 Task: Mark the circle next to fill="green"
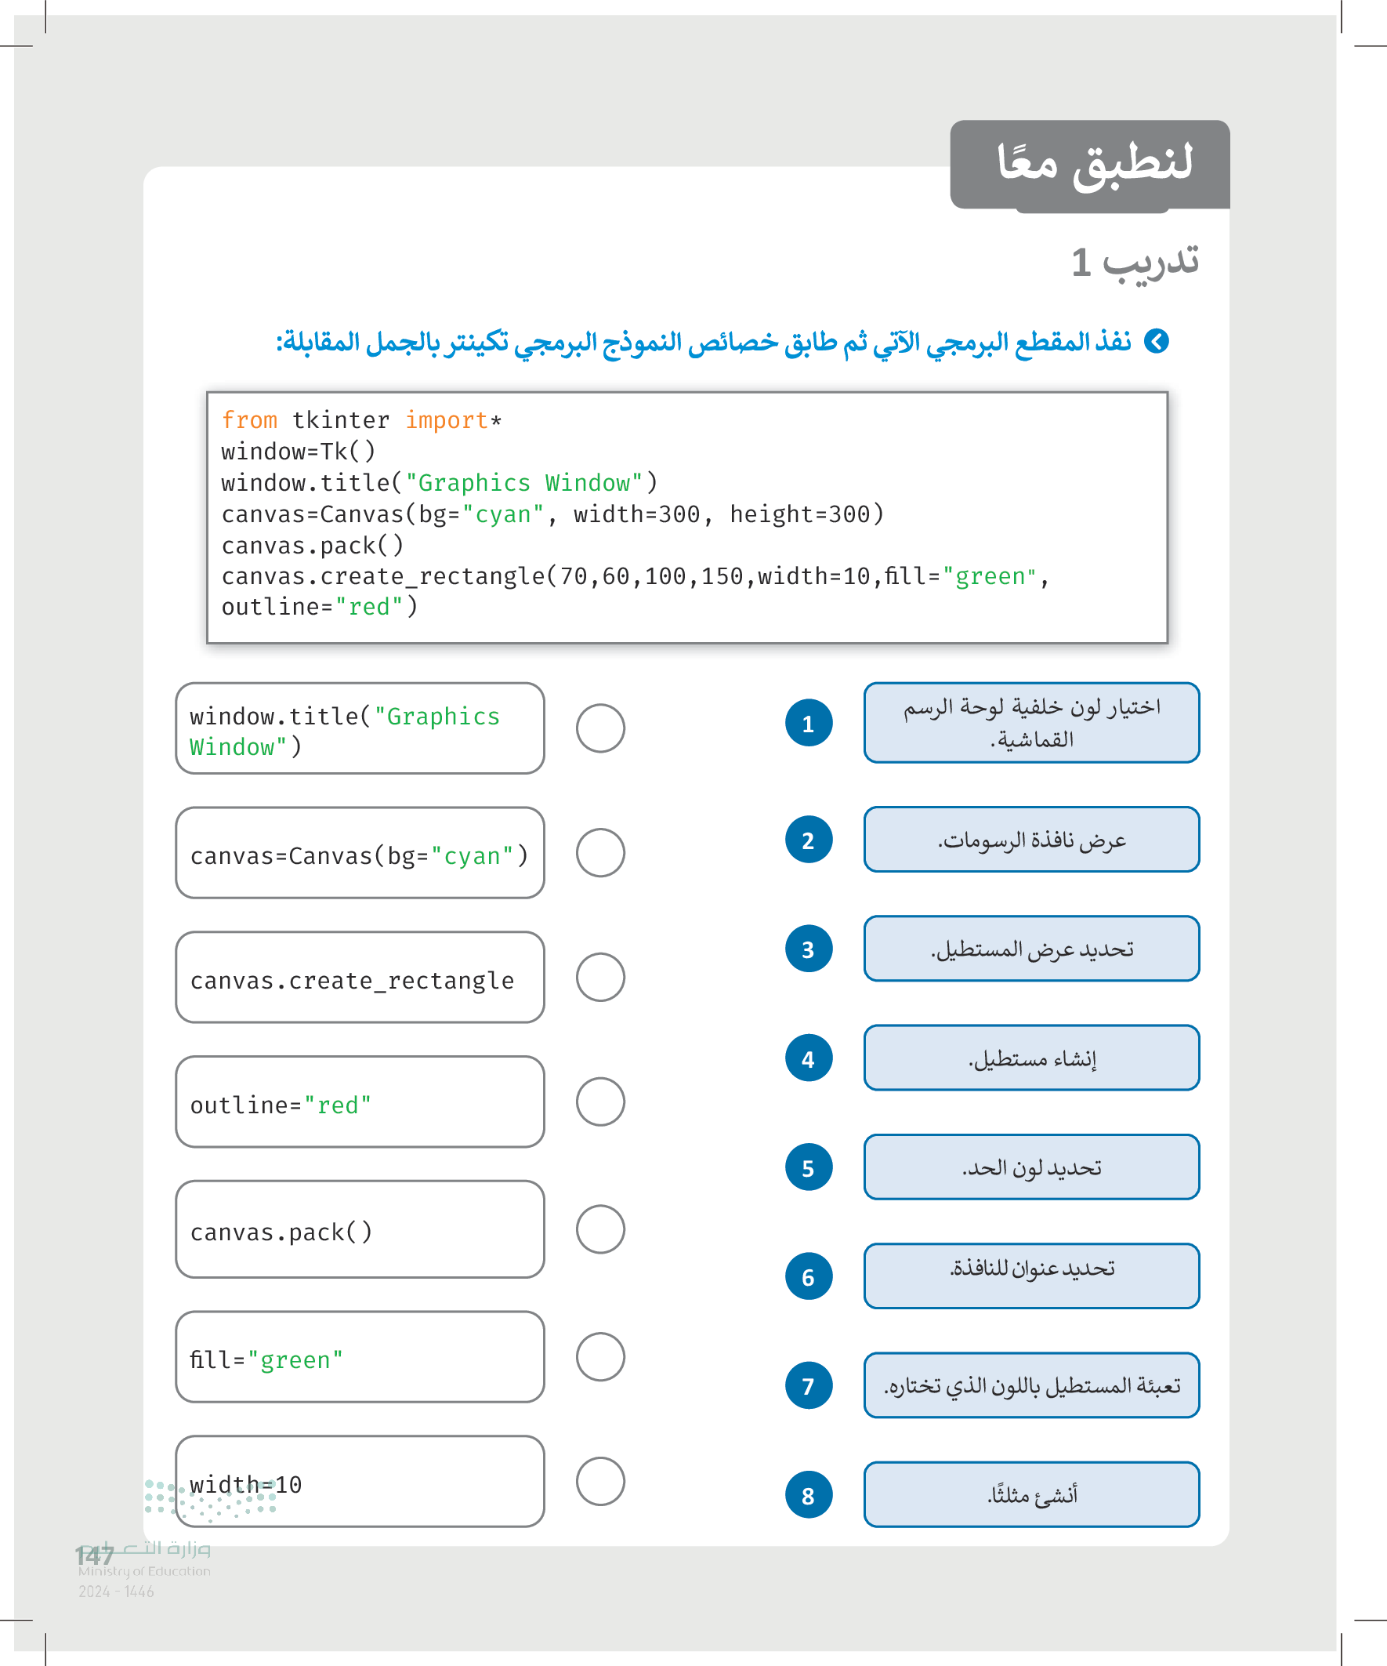tap(600, 1356)
